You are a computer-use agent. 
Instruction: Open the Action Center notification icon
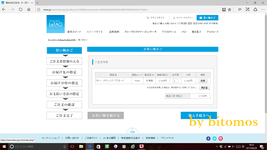[x=262, y=146]
